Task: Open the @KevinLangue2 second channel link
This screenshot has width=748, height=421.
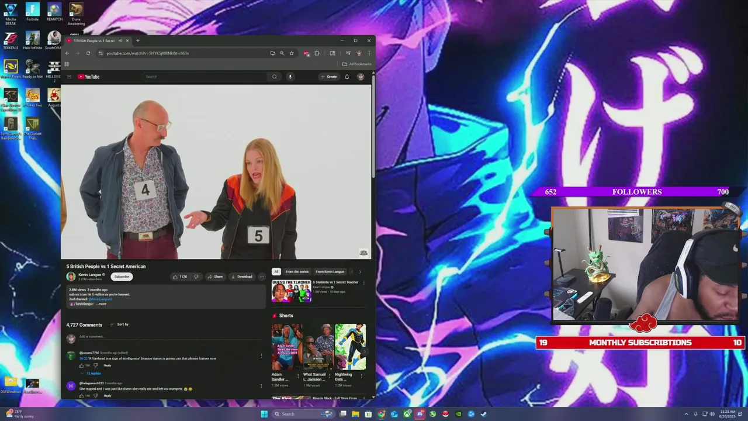Action: [100, 299]
